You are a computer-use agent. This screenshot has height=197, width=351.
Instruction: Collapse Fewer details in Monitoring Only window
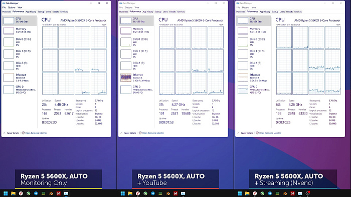(11, 133)
